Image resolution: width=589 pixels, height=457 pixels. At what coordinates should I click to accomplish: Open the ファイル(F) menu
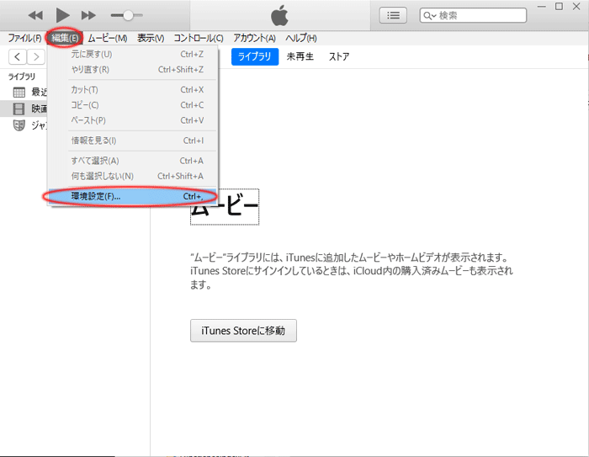point(24,38)
